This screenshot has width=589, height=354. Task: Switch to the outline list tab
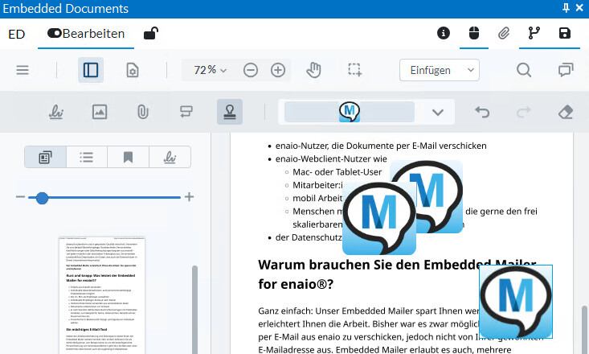[x=87, y=157]
